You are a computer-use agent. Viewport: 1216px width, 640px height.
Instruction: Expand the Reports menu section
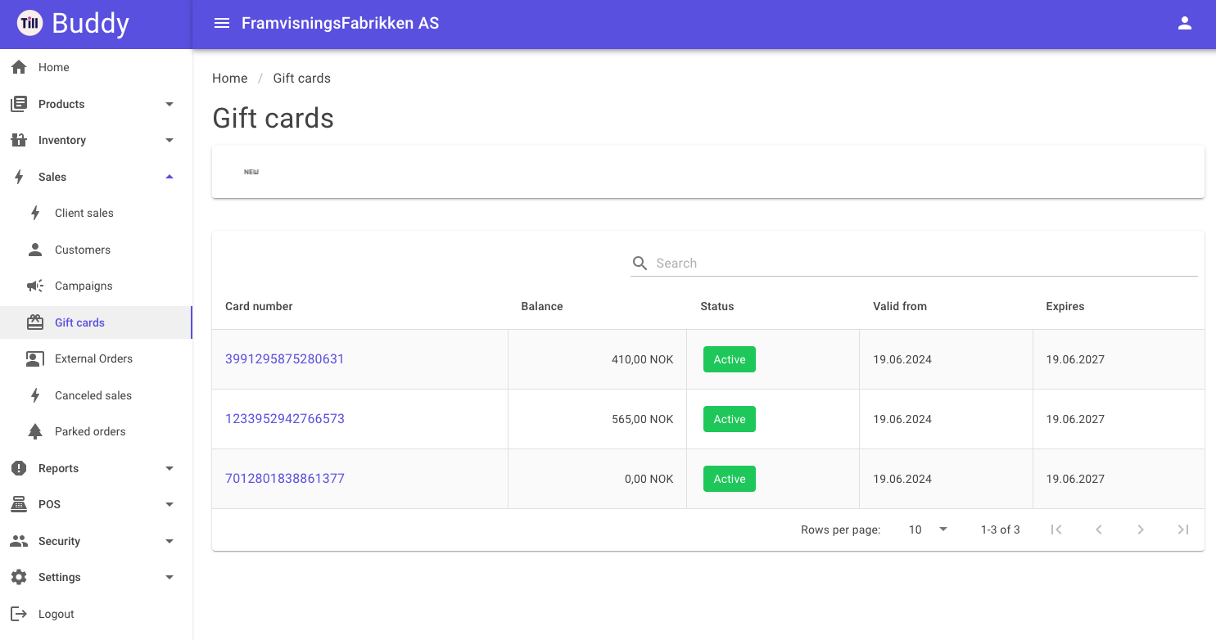(x=96, y=468)
